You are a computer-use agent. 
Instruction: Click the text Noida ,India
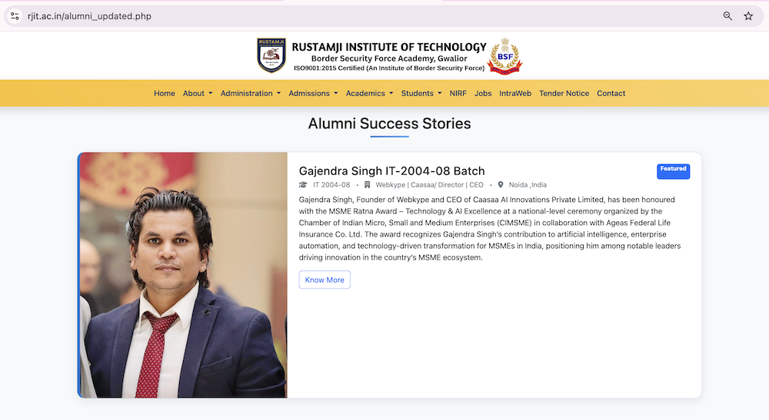528,184
